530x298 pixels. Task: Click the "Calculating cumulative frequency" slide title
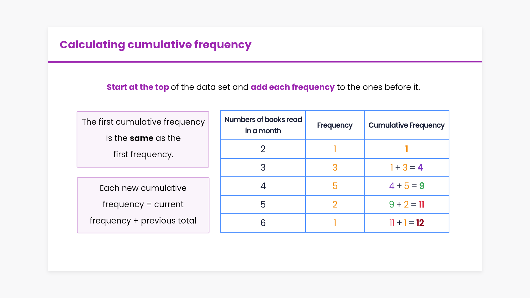pyautogui.click(x=155, y=45)
